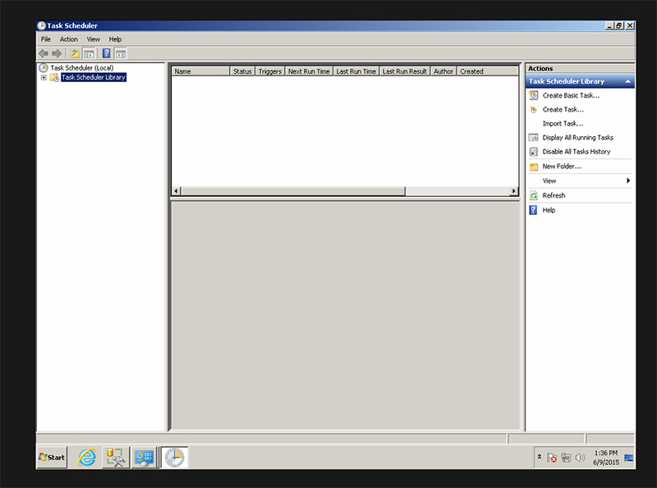Open the File menu
The height and width of the screenshot is (488, 657).
point(46,39)
